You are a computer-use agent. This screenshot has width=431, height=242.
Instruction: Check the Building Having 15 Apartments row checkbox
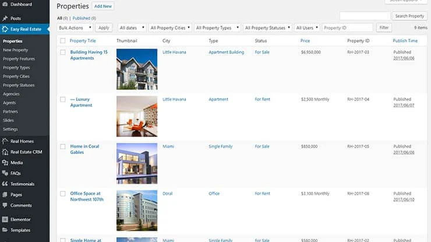point(63,52)
